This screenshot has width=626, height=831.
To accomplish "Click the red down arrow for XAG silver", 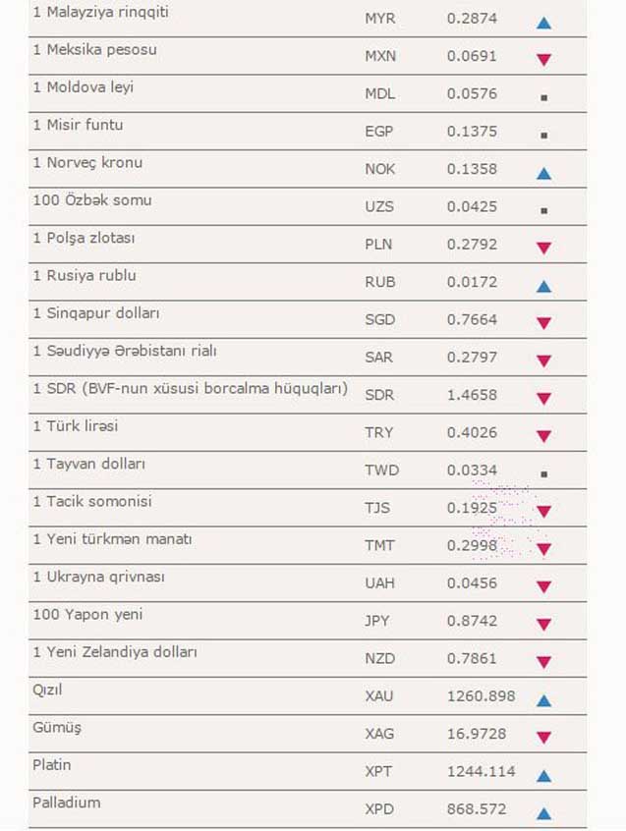I will (543, 738).
